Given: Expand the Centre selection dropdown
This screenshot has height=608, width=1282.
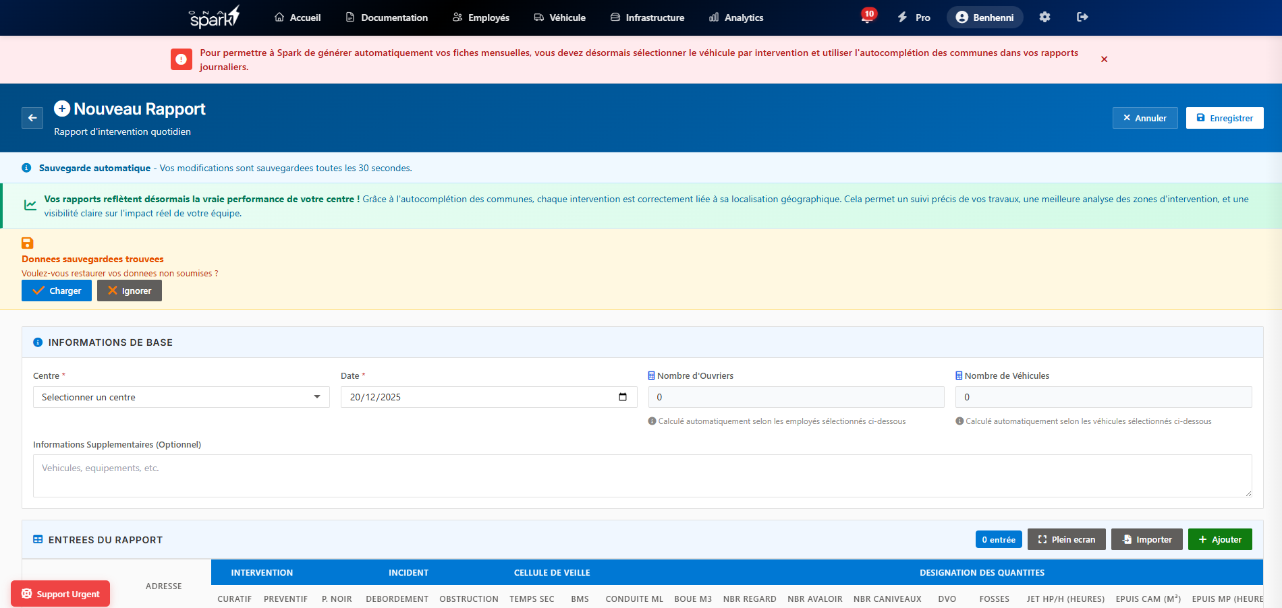Looking at the screenshot, I should (181, 397).
